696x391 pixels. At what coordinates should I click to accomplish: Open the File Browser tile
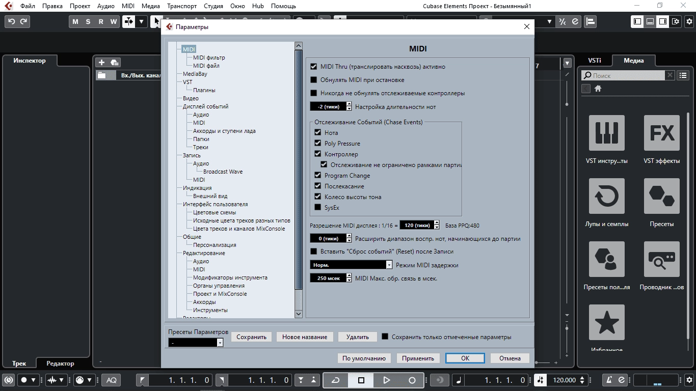662,259
